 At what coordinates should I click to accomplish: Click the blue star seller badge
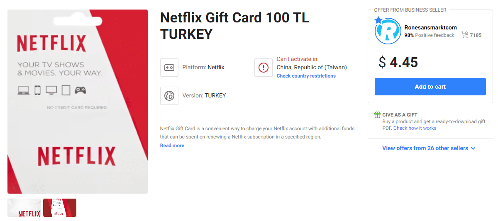[x=378, y=20]
